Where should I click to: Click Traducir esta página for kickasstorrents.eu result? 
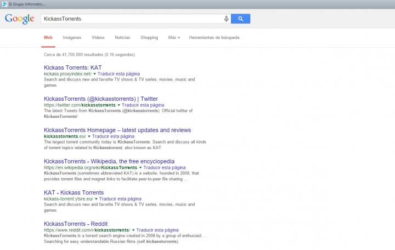pos(113,136)
